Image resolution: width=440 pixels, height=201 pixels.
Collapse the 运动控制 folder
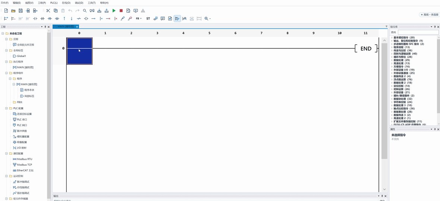[x=6, y=176]
